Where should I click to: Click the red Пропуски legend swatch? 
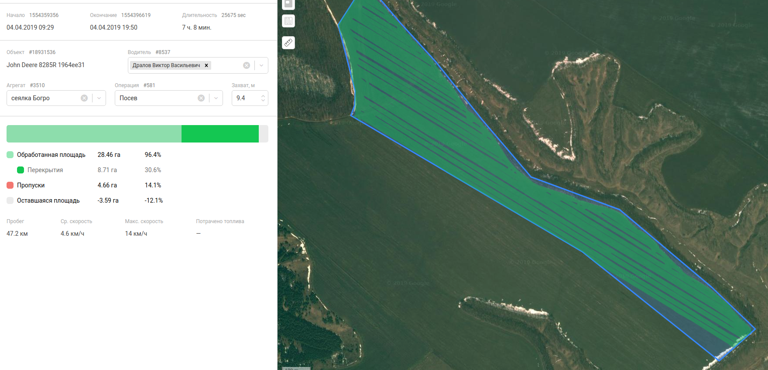click(10, 185)
